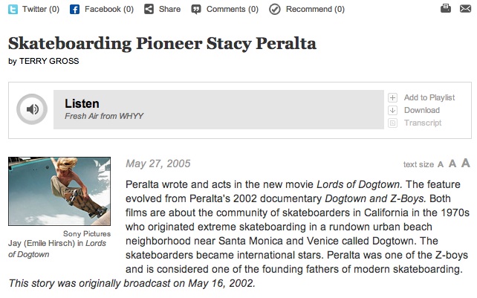This screenshot has width=477, height=298.
Task: Click the print page icon
Action: coord(445,9)
